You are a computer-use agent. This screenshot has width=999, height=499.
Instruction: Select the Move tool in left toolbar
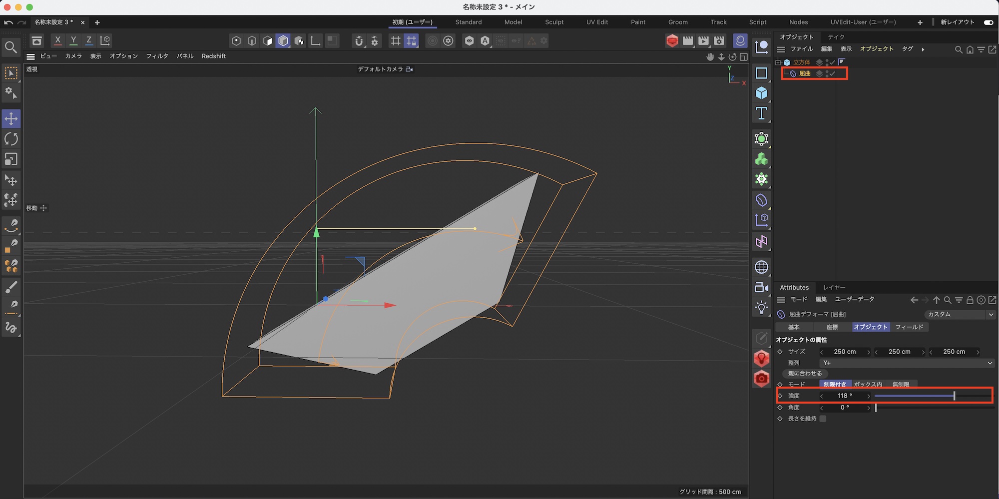tap(11, 119)
